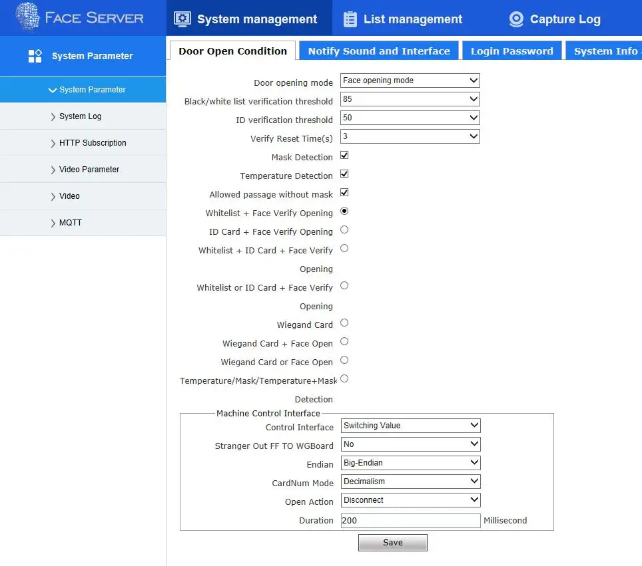642x566 pixels.
Task: Select Wiegand Card or Face Open radio
Action: pos(344,360)
